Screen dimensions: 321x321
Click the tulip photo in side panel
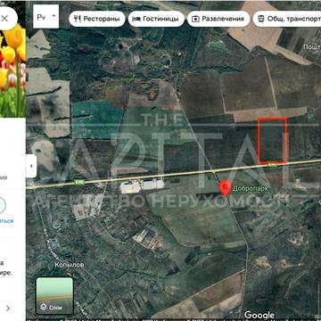pyautogui.click(x=12, y=70)
